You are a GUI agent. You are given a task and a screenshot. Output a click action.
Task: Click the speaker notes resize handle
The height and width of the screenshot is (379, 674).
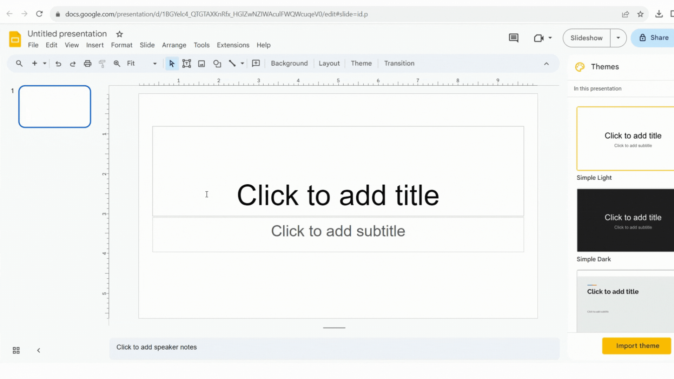[x=334, y=328]
